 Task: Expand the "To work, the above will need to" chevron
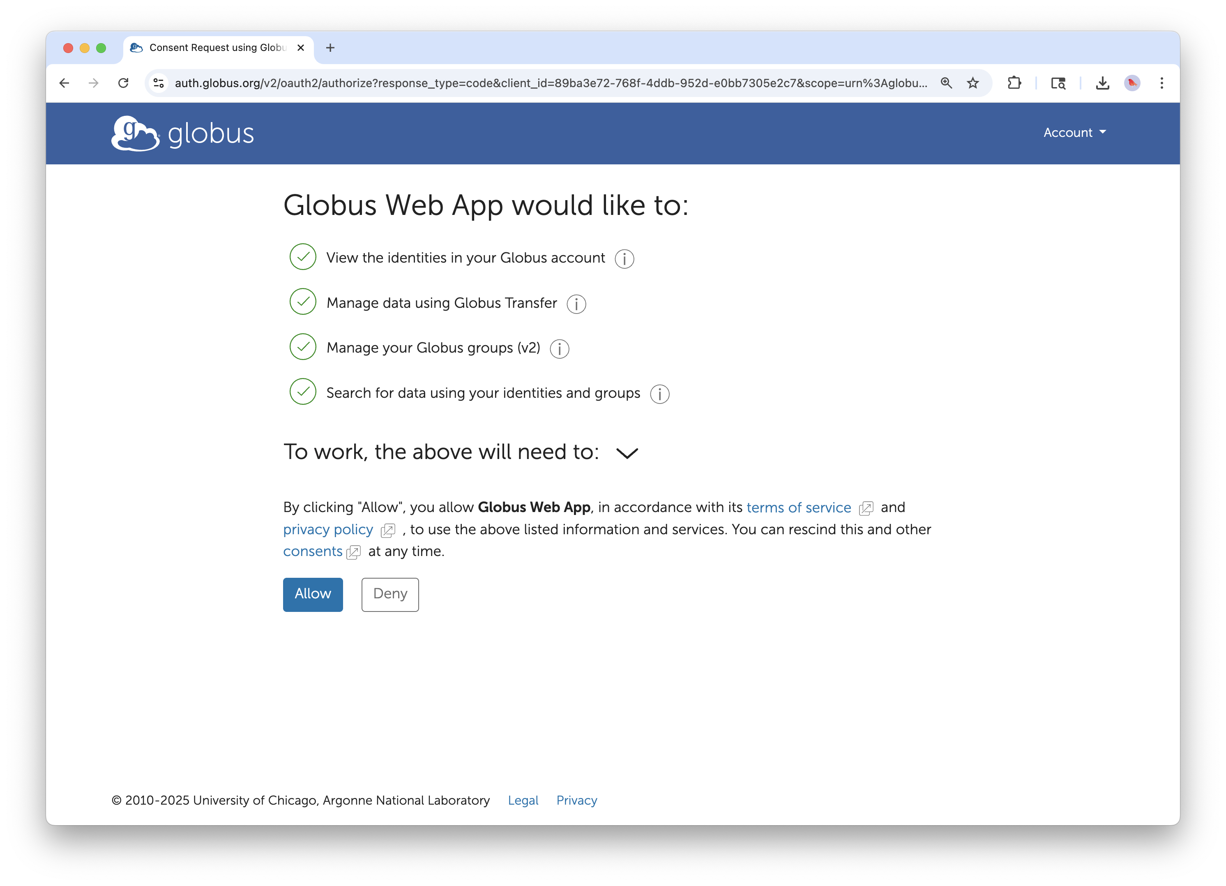pyautogui.click(x=627, y=453)
